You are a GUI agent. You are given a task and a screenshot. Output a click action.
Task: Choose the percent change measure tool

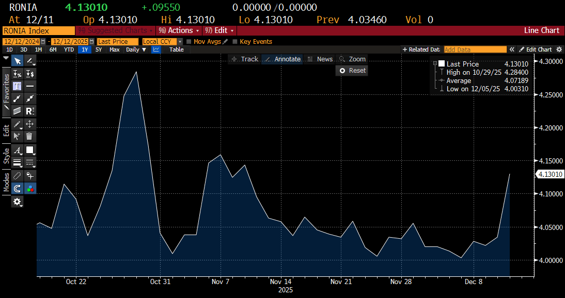coord(17,74)
